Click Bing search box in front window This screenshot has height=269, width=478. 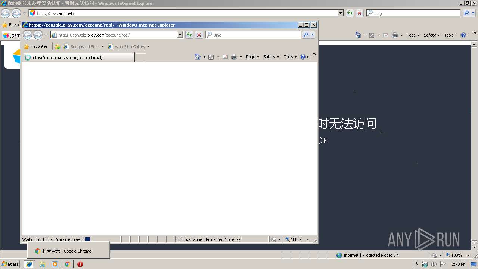[x=253, y=35]
